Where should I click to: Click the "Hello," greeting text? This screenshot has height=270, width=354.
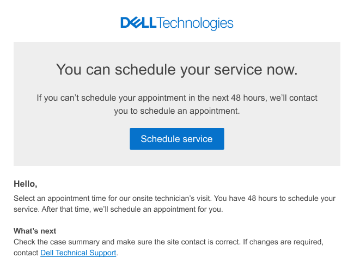tap(26, 184)
